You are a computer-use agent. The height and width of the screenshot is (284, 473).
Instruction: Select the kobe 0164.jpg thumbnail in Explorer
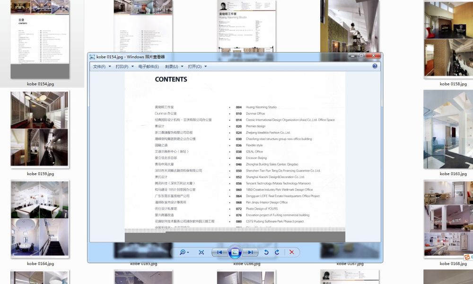point(40,219)
